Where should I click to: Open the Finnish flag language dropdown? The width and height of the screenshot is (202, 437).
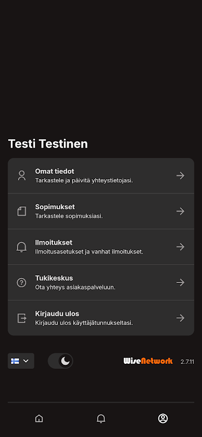coord(21,361)
